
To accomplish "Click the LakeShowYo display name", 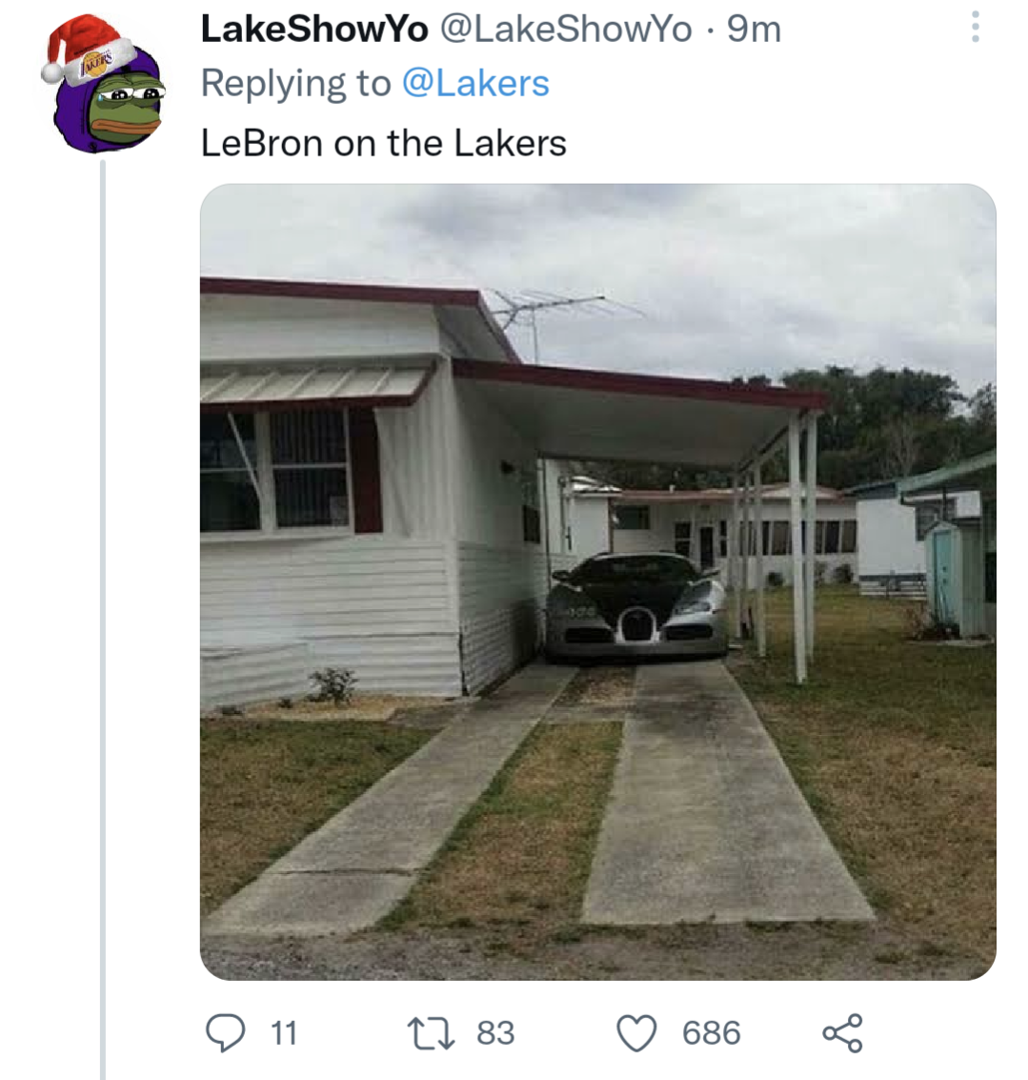I will pos(314,30).
